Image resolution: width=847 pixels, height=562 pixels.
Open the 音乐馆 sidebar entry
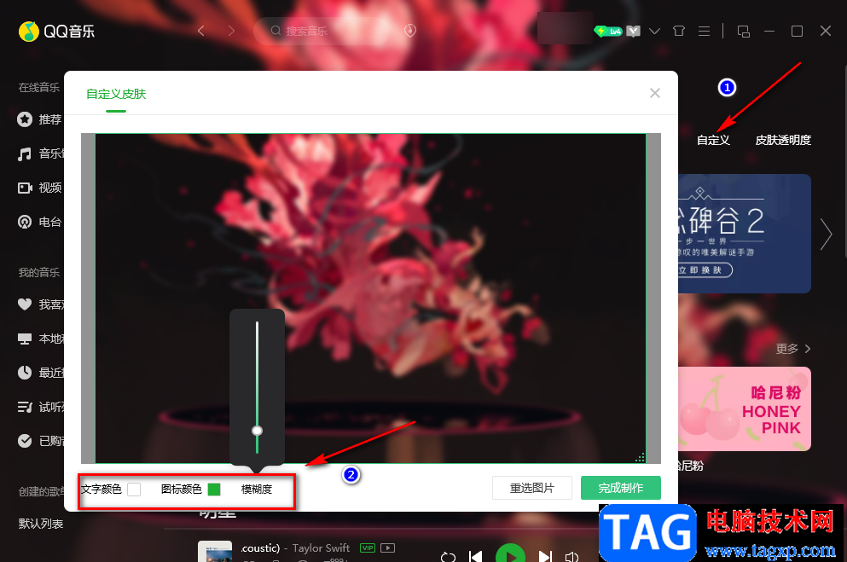click(40, 154)
